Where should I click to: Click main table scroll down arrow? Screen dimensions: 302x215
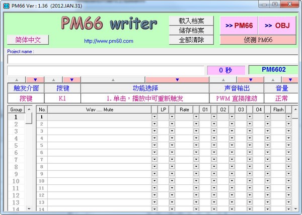point(295,208)
